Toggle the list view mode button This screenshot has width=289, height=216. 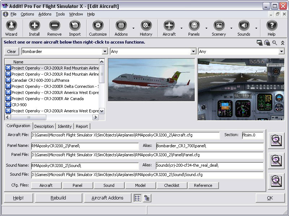click(x=137, y=198)
